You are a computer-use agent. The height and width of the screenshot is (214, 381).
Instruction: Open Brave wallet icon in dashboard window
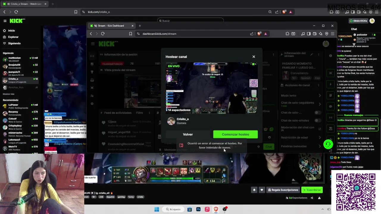pos(315,34)
